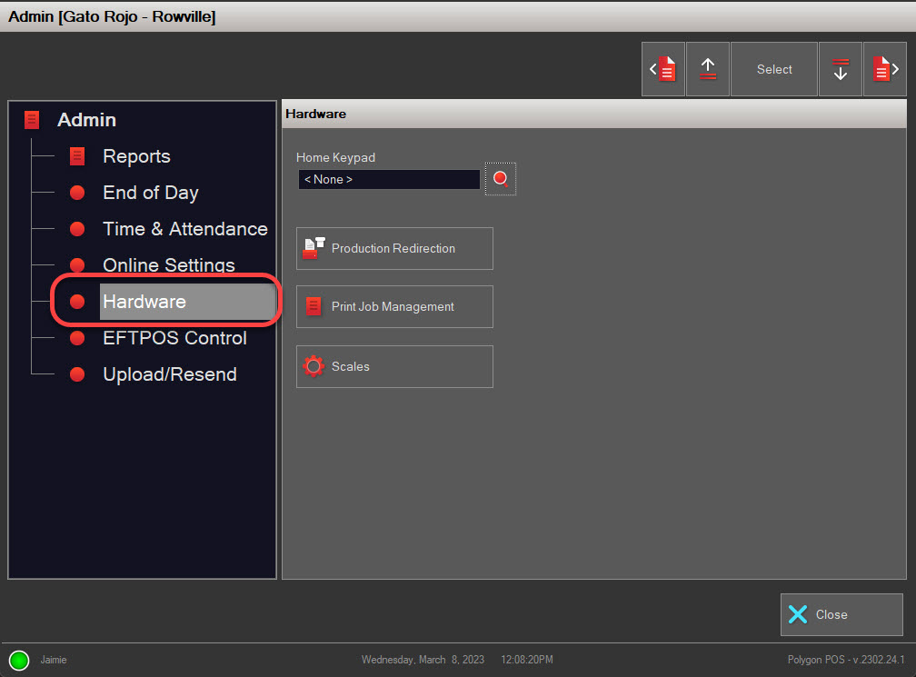
Task: Close the Admin window
Action: tap(841, 614)
